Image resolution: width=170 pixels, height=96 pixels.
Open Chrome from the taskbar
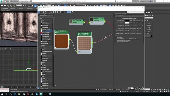32,94
